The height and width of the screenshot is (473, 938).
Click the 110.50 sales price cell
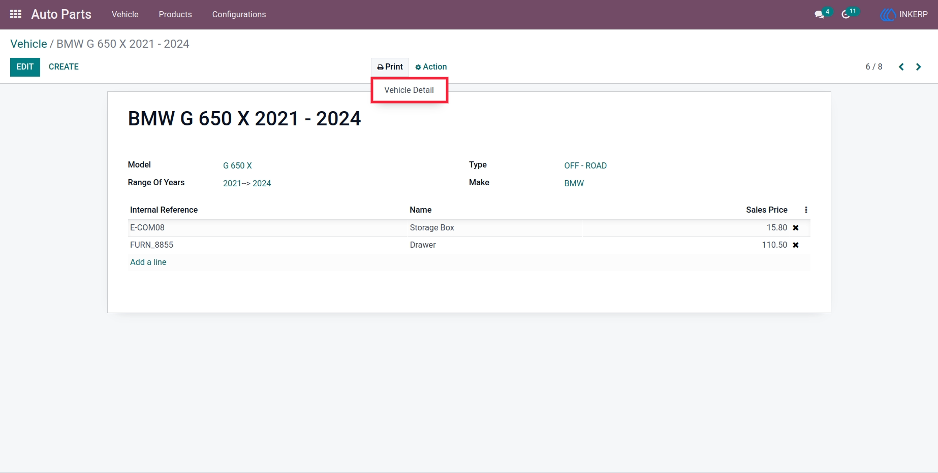[x=774, y=245]
